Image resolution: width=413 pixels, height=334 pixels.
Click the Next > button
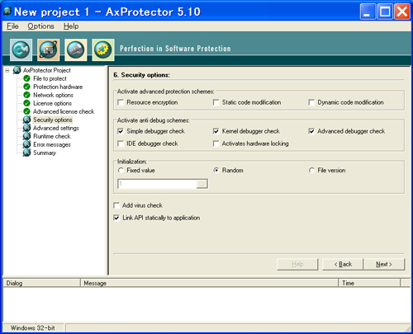pyautogui.click(x=384, y=264)
